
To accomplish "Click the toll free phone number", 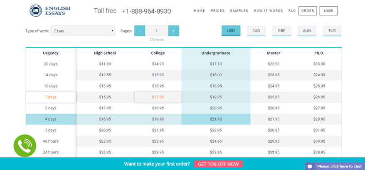I will (x=146, y=11).
